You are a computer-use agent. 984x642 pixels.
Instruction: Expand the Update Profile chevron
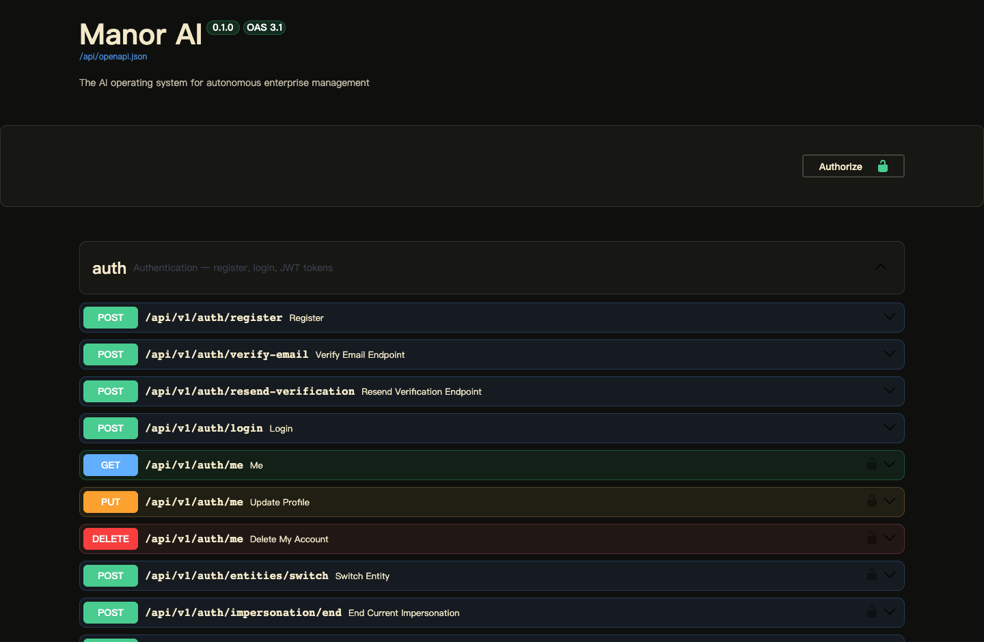point(889,501)
